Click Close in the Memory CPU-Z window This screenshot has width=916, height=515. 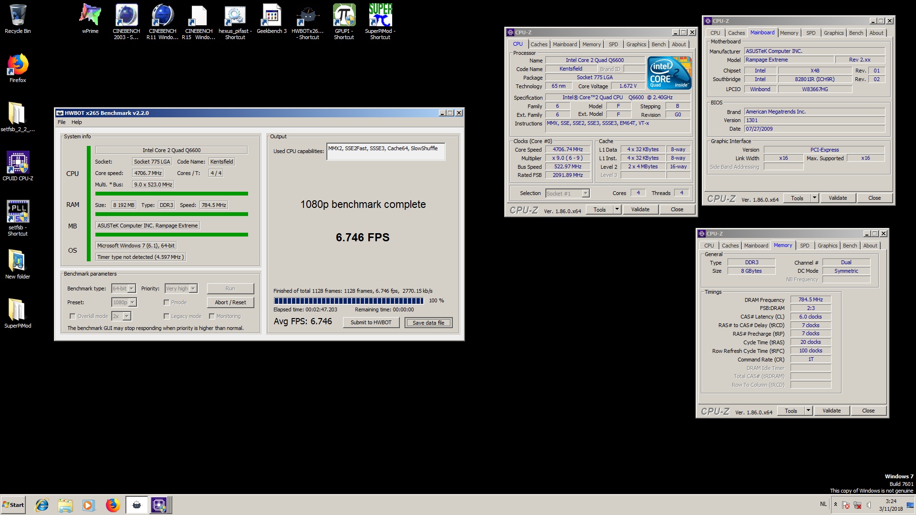click(868, 411)
